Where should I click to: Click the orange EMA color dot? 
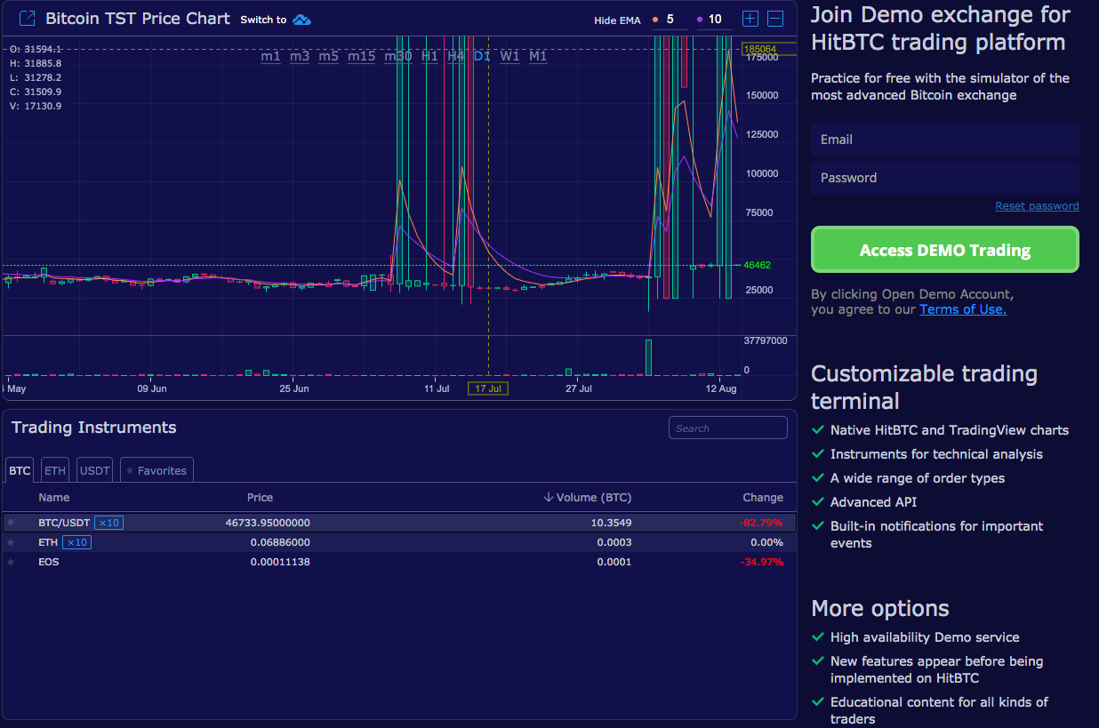coord(655,19)
